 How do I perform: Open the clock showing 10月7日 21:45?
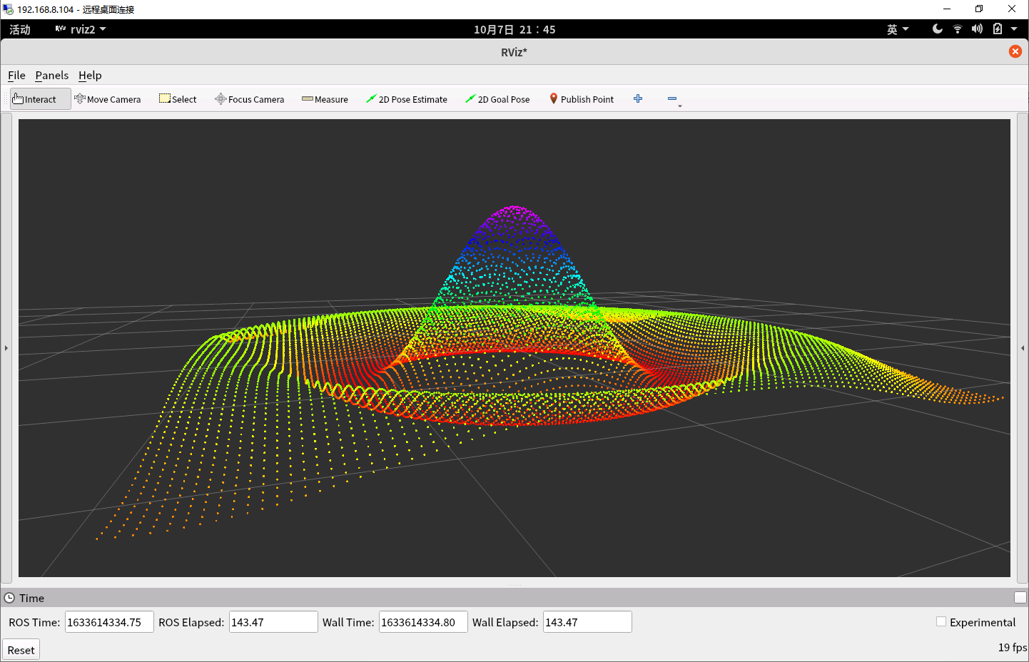(514, 29)
